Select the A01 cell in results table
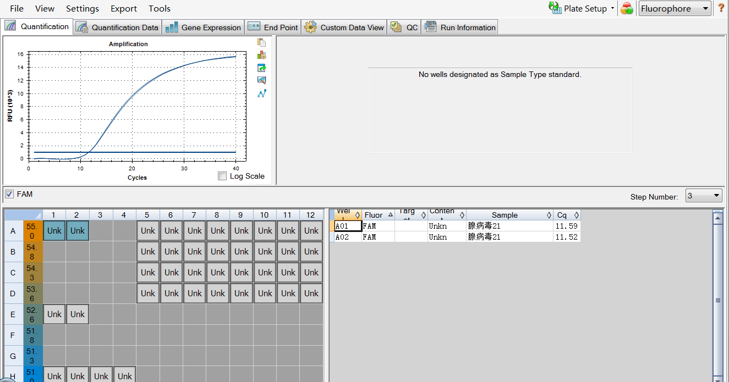The width and height of the screenshot is (729, 382). coord(348,226)
